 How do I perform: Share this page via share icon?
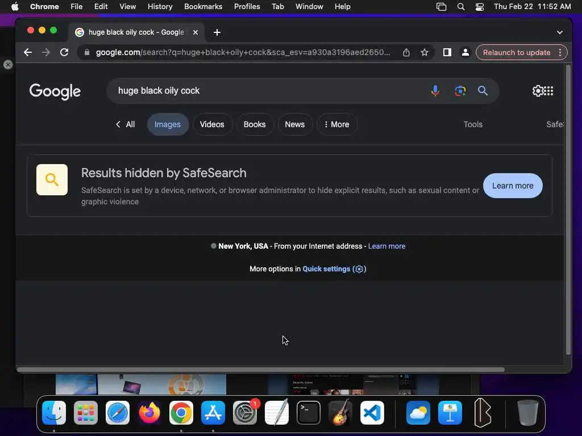[406, 52]
